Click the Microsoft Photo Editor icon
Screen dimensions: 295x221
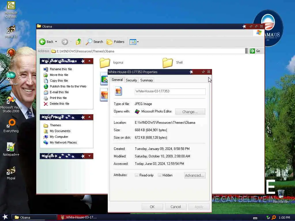tap(137, 112)
